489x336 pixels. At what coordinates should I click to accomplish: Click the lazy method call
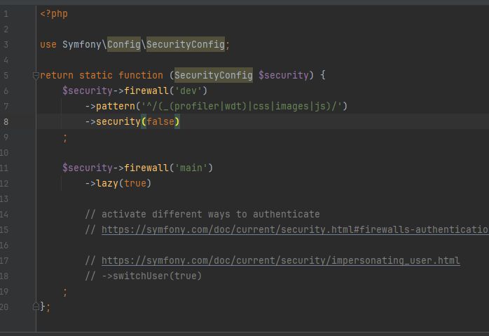107,183
